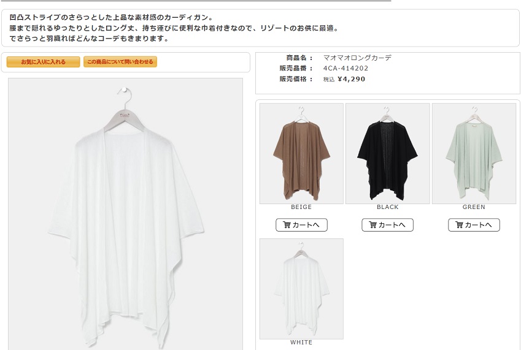
Task: Select the black cardigan thumbnail
Action: [387, 154]
